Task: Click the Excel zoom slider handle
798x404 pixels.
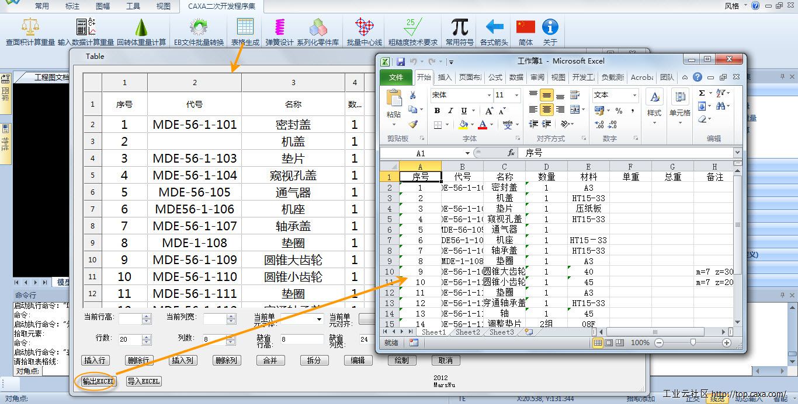Action: [693, 343]
